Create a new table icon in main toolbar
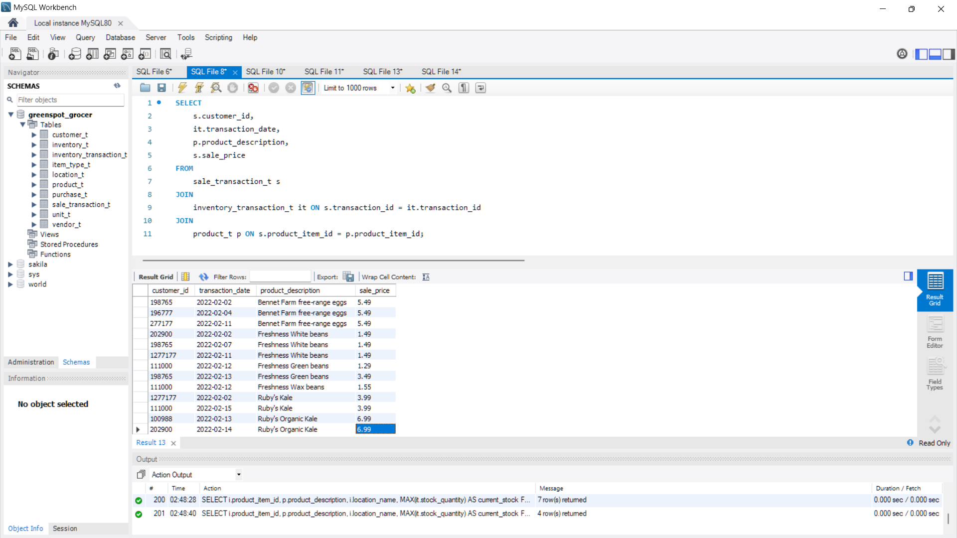Screen dimensions: 957x538 pyautogui.click(x=92, y=54)
